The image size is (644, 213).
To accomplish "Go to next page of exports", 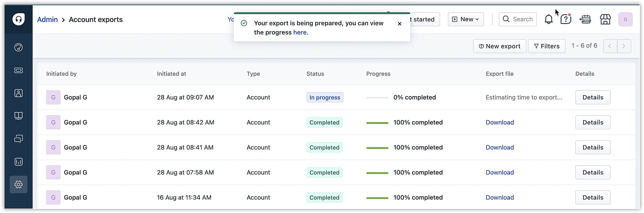I will (624, 46).
